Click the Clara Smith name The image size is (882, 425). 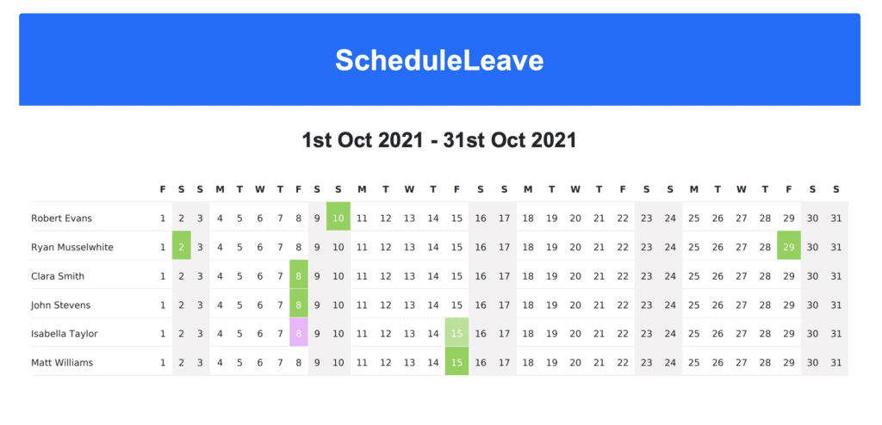pyautogui.click(x=58, y=276)
